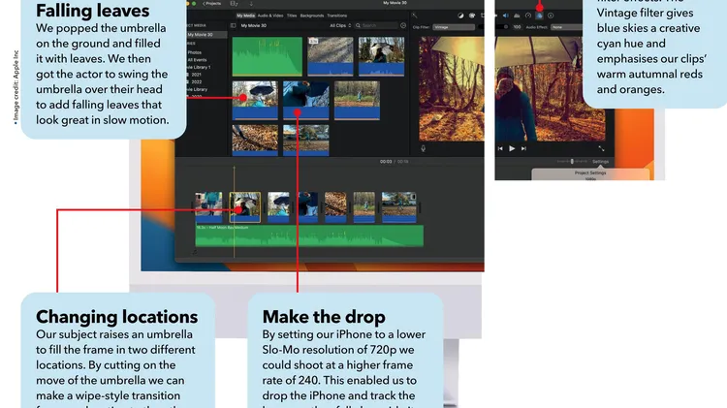
Task: Click the clip information icon
Action: pos(551,16)
